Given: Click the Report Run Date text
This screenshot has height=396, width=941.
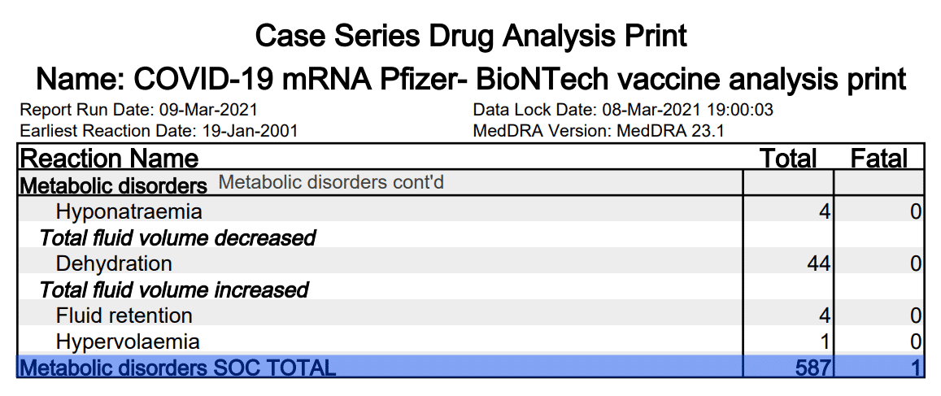Looking at the screenshot, I should pyautogui.click(x=138, y=110).
